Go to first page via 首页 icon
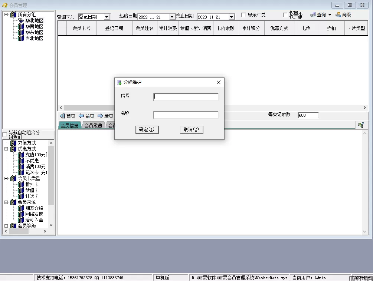Image resolution: width=373 pixels, height=281 pixels. 62,116
